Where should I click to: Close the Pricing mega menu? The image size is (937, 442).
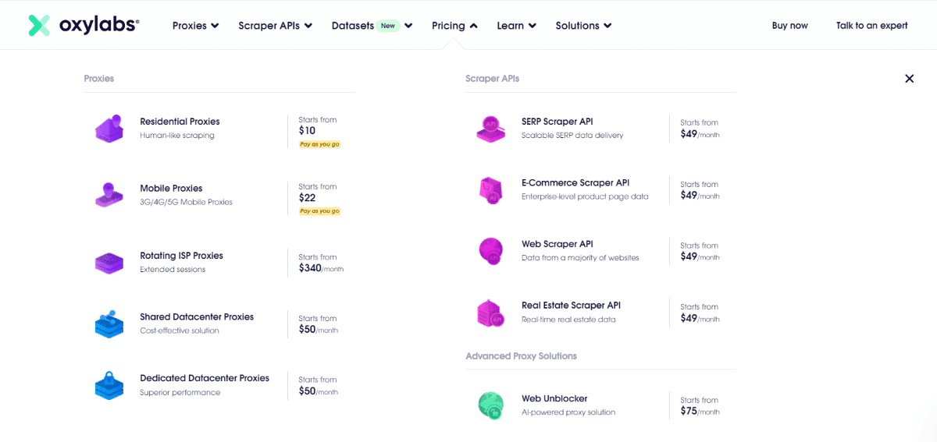909,79
